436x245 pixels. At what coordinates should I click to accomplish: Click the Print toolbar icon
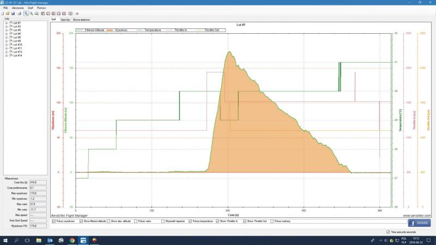point(19,14)
